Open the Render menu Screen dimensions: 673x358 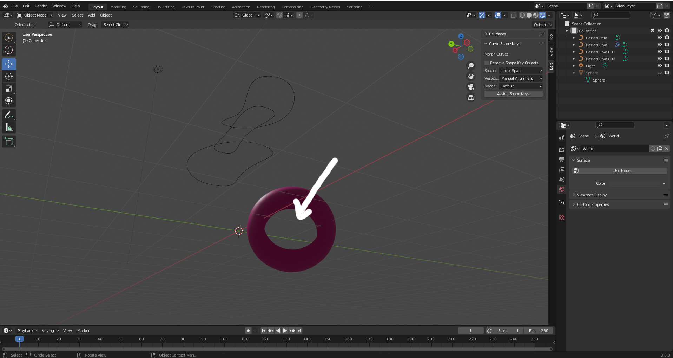pyautogui.click(x=40, y=6)
